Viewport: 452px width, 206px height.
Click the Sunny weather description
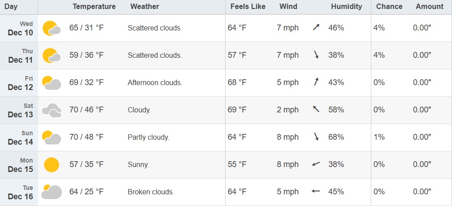(x=138, y=164)
